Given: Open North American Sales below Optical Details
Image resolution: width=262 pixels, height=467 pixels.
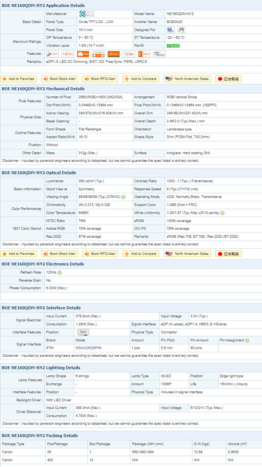Looking at the screenshot, I should coord(188,254).
